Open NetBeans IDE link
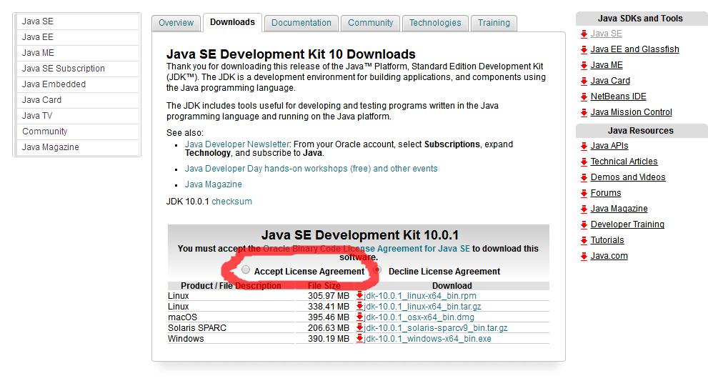The image size is (708, 386). pyautogui.click(x=618, y=96)
